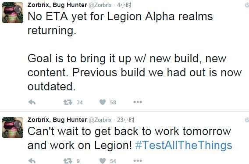Open the #TestAllTheThings hashtag
249x164 pixels.
184,146
